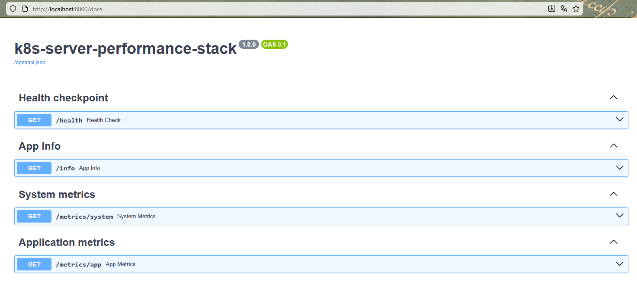Image resolution: width=637 pixels, height=292 pixels.
Task: Click the shield icon in address bar
Action: click(x=13, y=9)
